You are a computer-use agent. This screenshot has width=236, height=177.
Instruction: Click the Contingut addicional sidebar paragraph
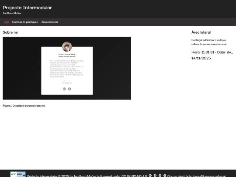point(209,42)
